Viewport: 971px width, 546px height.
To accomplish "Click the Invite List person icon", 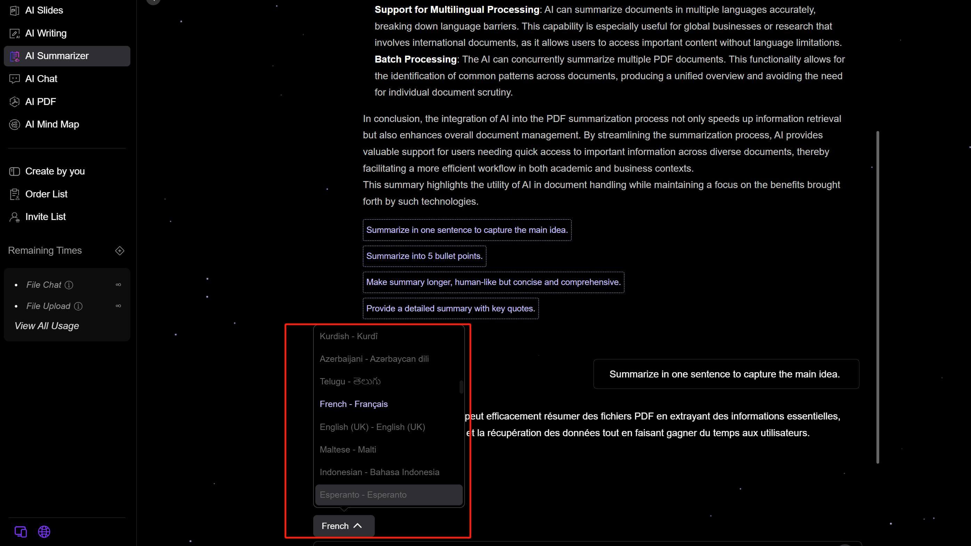I will click(x=14, y=217).
